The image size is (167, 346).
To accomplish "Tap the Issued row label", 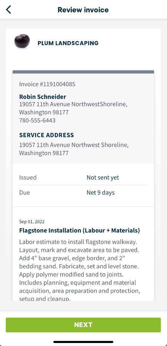I will 28,177.
